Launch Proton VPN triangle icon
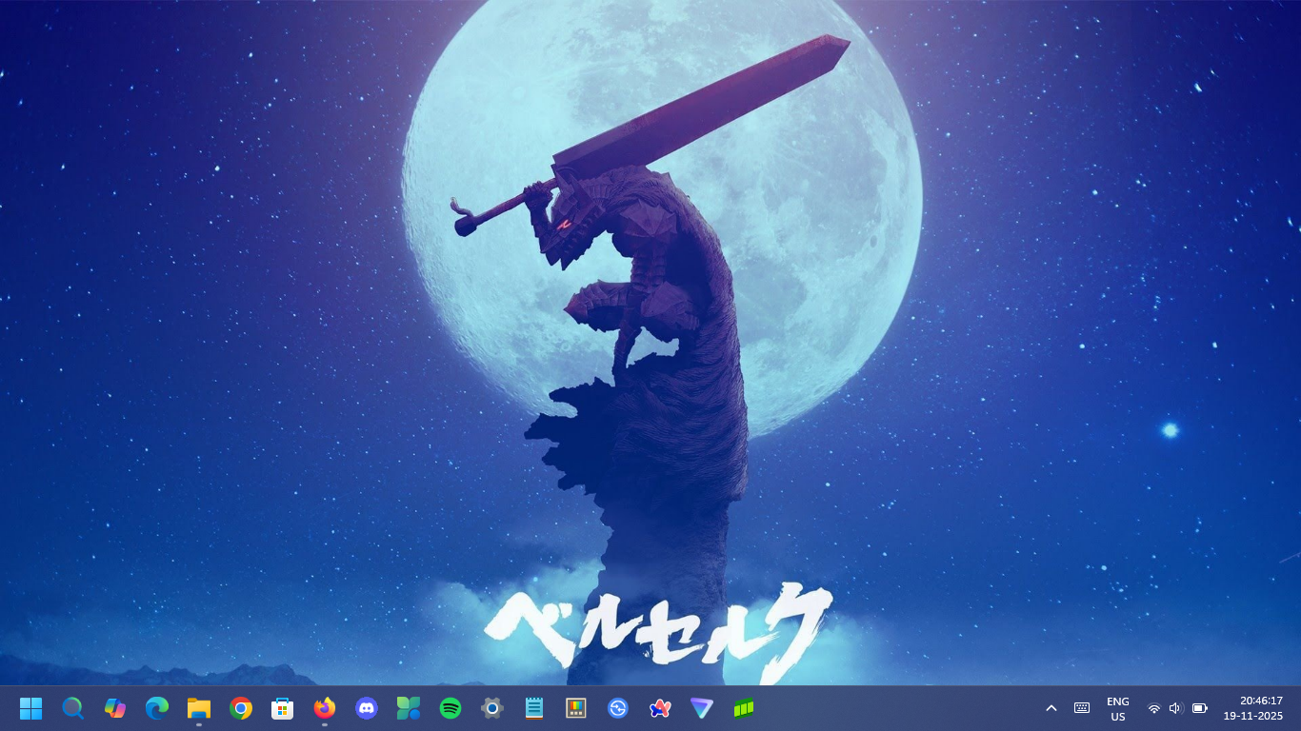Viewport: 1301px width, 731px height. tap(702, 708)
